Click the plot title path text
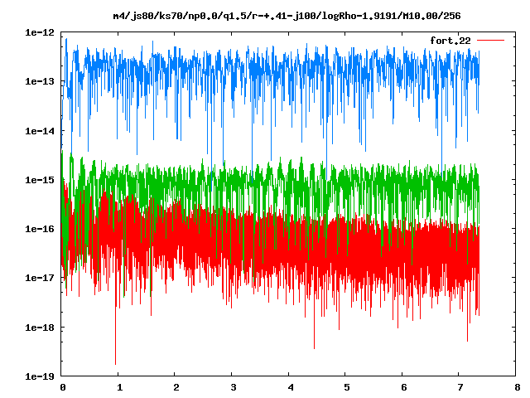530x398 pixels. tap(287, 16)
